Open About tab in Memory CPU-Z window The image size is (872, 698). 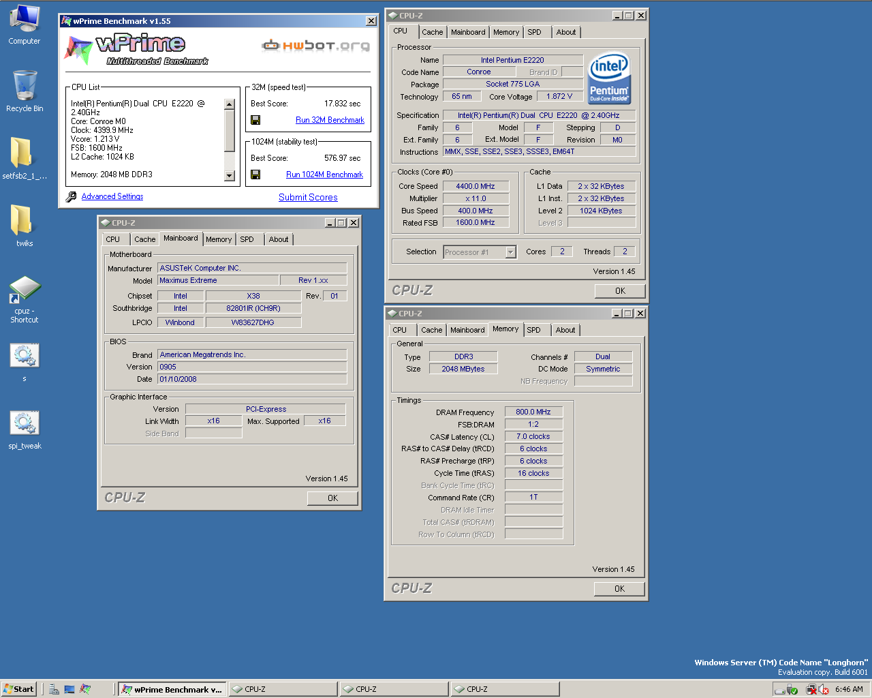point(565,330)
